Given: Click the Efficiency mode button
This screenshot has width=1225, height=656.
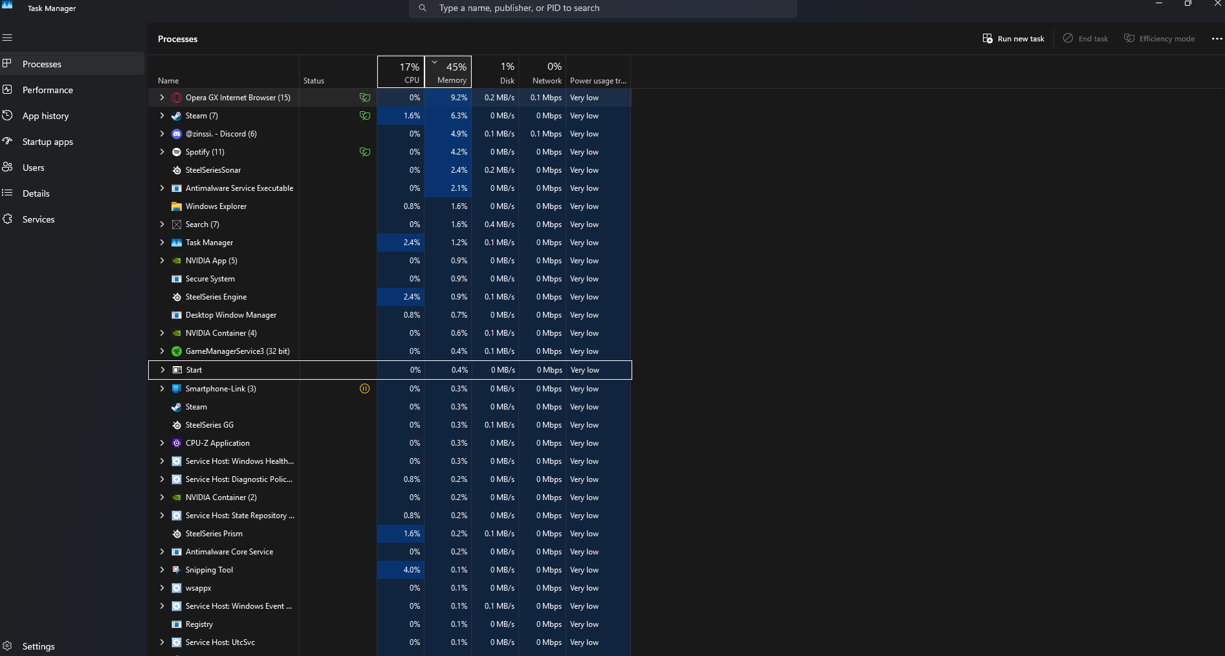Looking at the screenshot, I should [x=1159, y=39].
